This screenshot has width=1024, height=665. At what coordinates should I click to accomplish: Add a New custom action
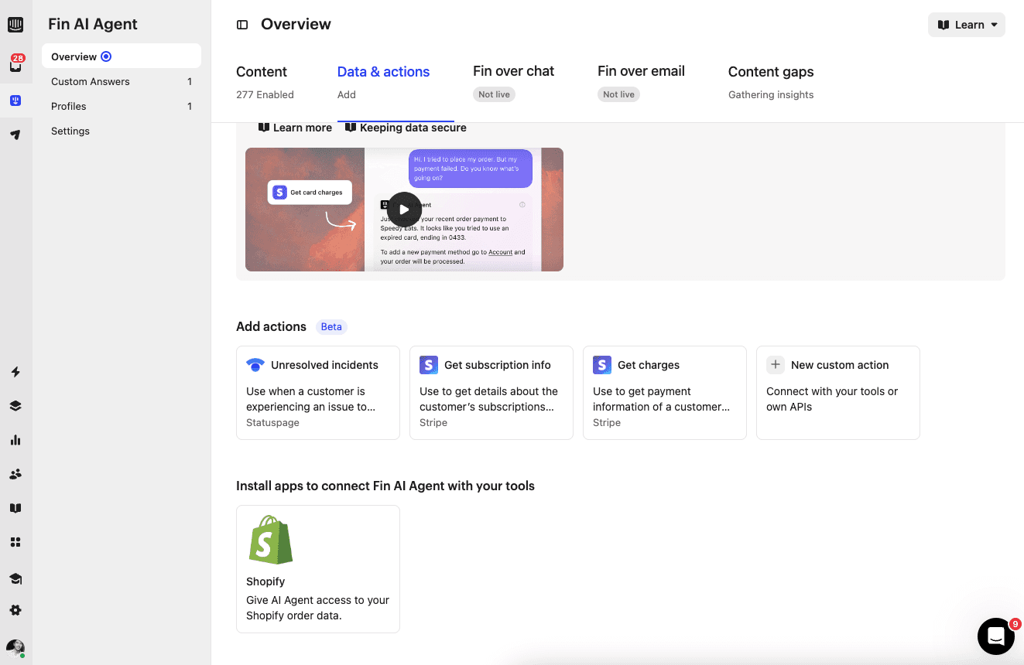point(837,392)
